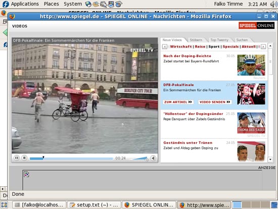Switch to the Stöbern tab
The width and height of the screenshot is (278, 209).
(196, 40)
